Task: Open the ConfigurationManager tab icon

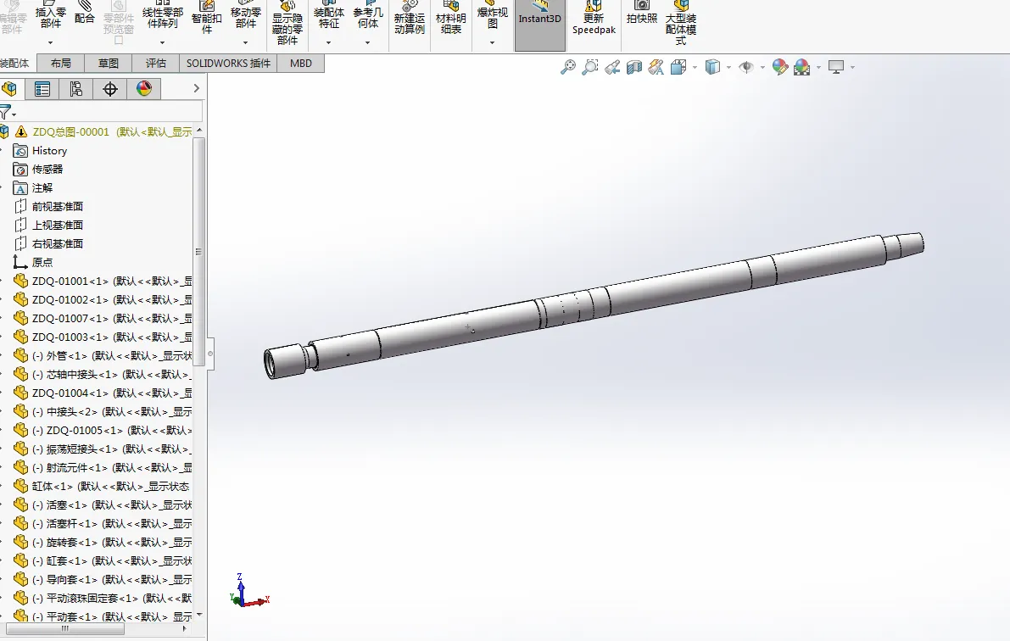Action: pyautogui.click(x=76, y=89)
